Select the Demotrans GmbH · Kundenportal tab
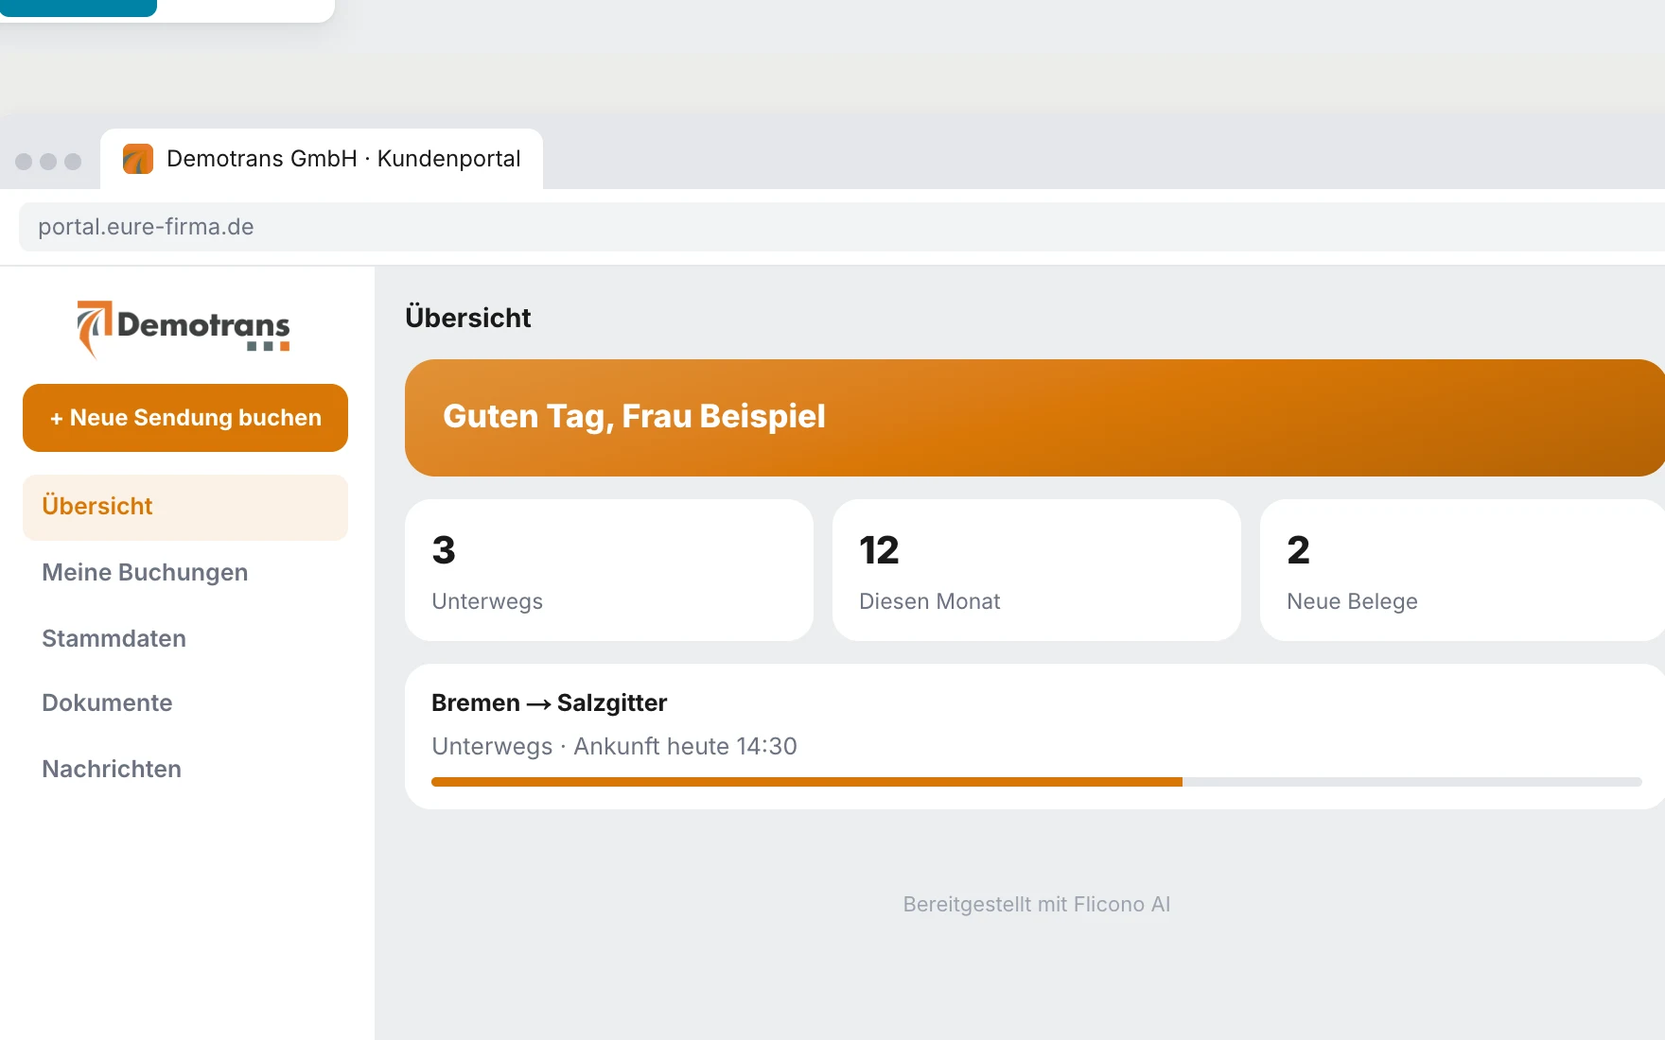 click(x=322, y=159)
